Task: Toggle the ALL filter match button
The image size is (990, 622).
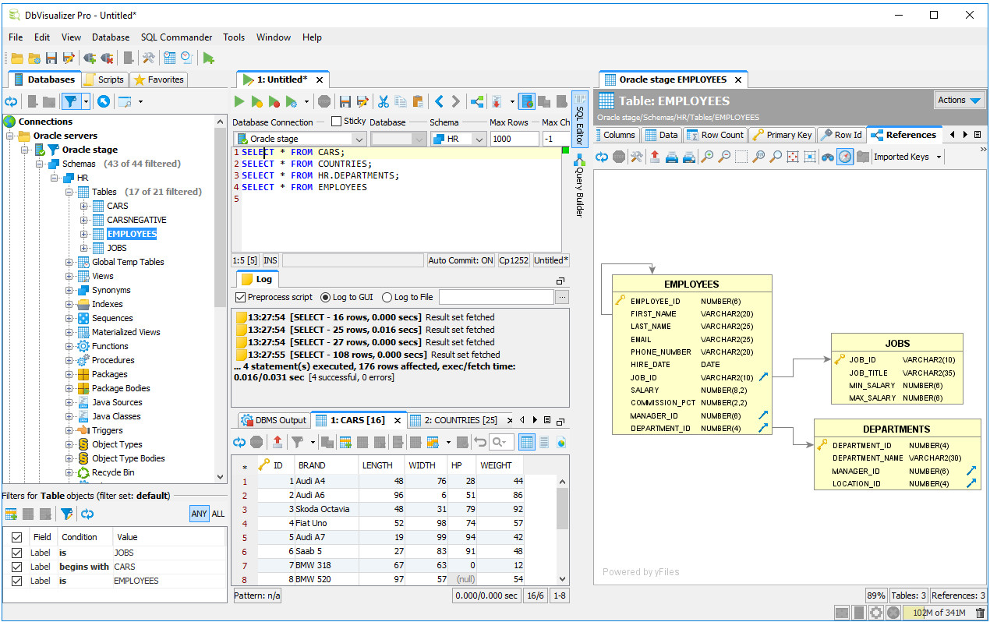Action: click(218, 514)
